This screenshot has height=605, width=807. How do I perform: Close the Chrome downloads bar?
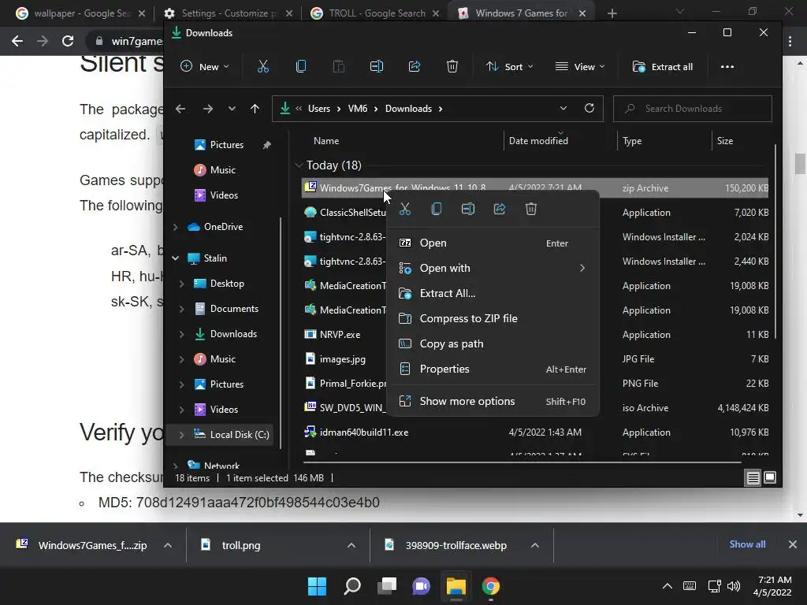coord(793,544)
